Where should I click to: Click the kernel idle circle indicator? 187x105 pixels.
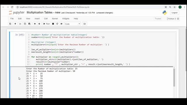tap(178, 19)
